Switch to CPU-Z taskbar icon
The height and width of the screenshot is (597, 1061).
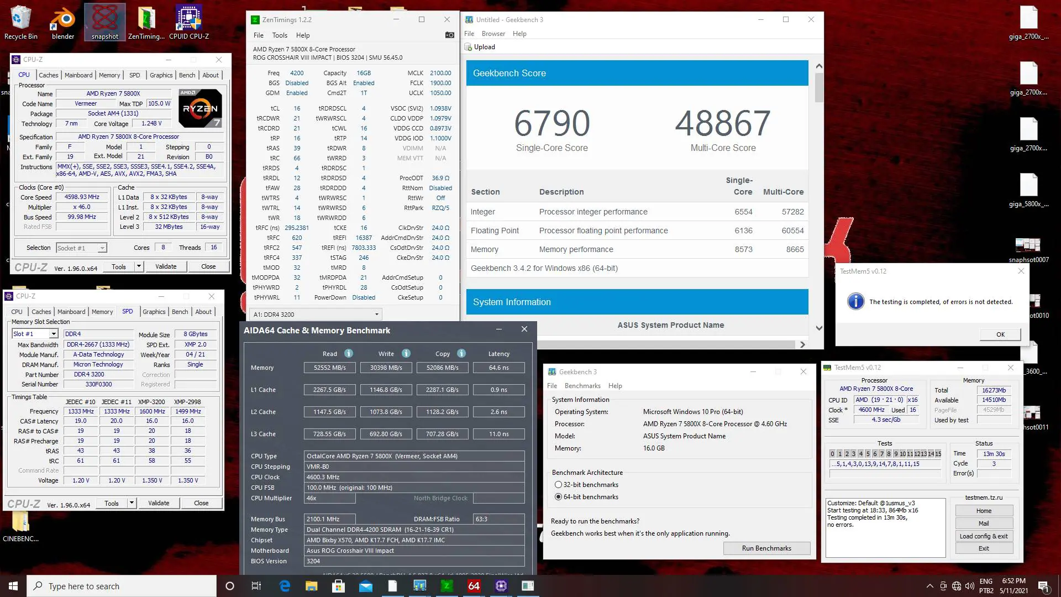(501, 586)
